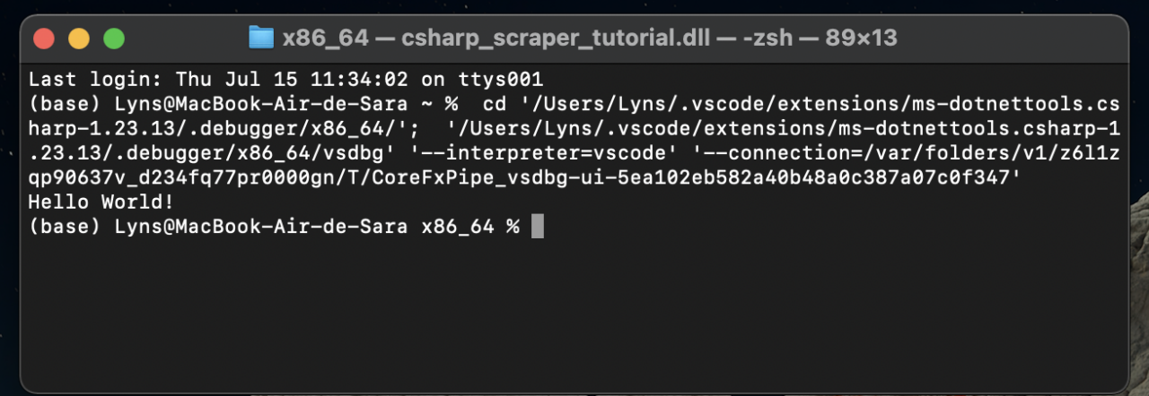This screenshot has width=1149, height=396.
Task: Click the gray block cursor at prompt
Action: [538, 227]
